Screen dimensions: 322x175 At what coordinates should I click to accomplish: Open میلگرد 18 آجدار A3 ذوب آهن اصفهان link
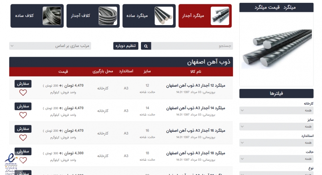[195, 153]
